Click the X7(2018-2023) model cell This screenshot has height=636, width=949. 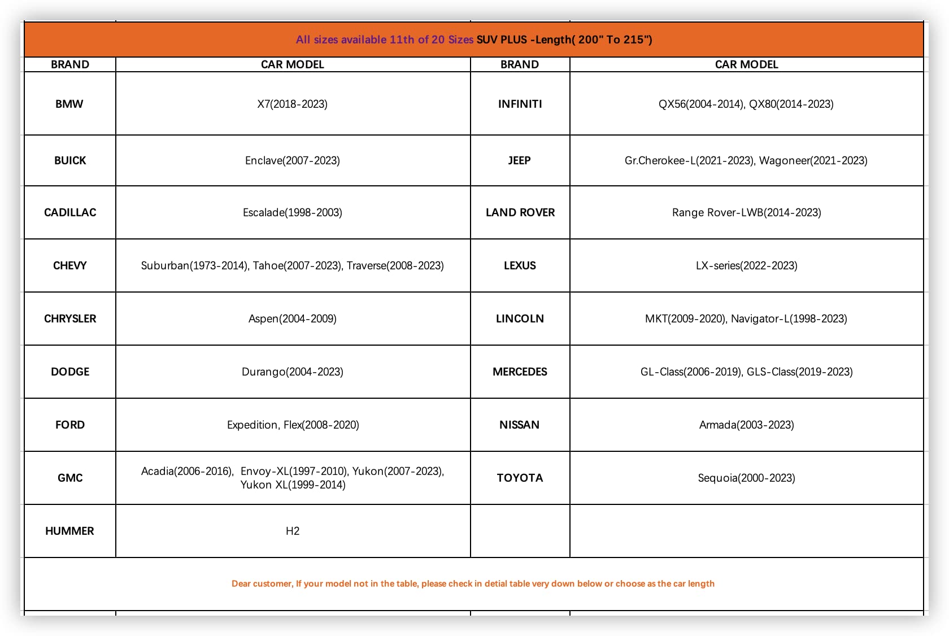tap(293, 103)
